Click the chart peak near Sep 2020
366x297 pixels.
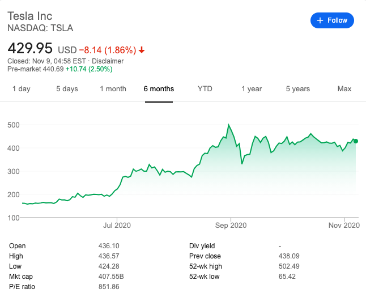point(228,125)
